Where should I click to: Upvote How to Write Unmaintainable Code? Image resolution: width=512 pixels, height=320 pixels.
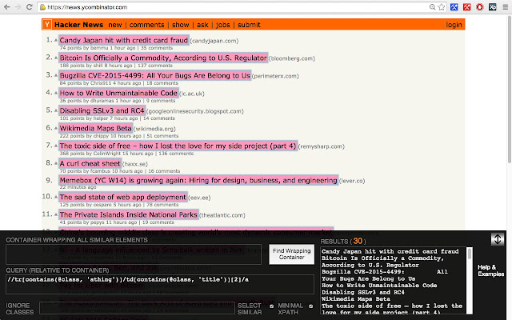[56, 93]
